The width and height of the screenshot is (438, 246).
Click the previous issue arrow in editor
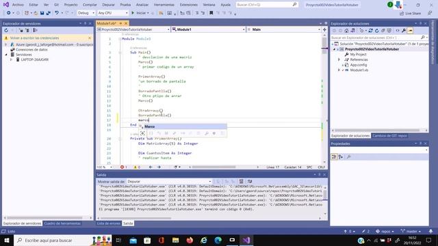tap(151, 167)
